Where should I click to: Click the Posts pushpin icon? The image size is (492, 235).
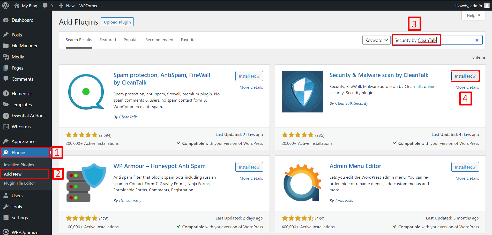(x=6, y=35)
